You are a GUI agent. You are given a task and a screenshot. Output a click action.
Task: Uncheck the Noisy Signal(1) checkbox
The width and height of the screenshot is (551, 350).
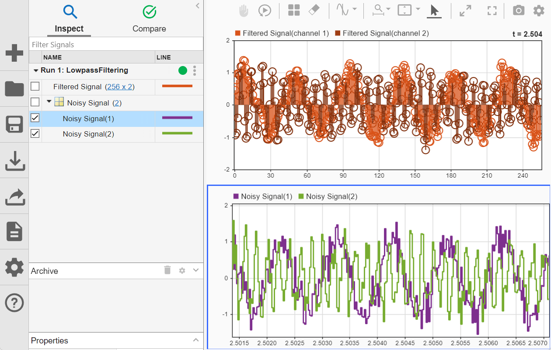[35, 118]
